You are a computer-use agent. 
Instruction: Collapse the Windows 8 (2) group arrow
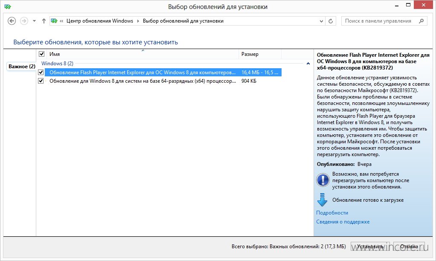(308, 64)
